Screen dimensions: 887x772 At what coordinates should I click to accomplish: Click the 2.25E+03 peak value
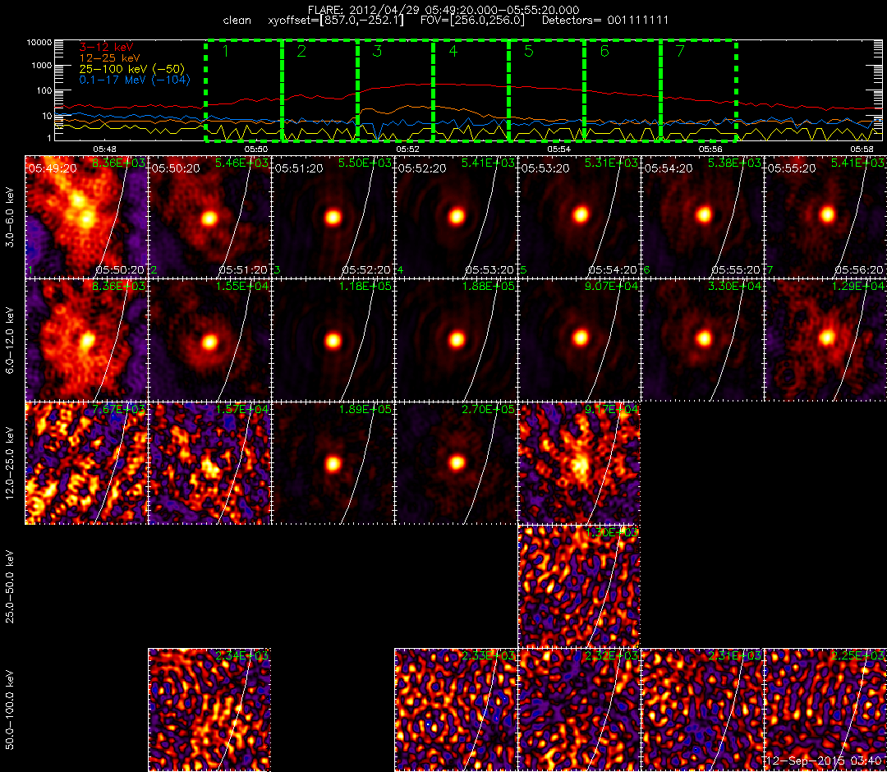pos(857,656)
